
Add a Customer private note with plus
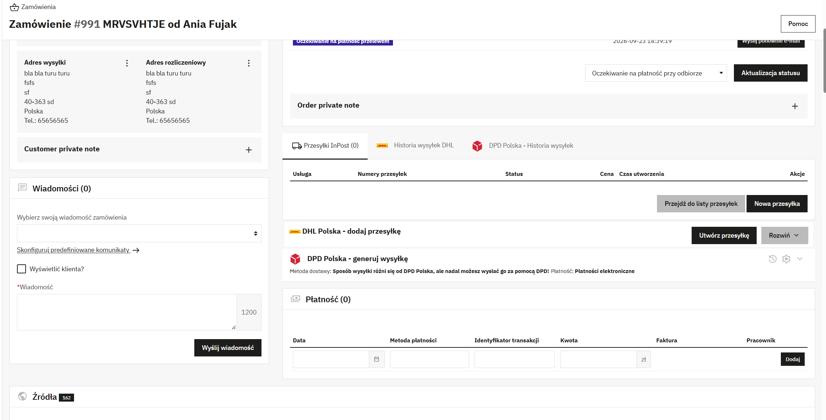(248, 150)
